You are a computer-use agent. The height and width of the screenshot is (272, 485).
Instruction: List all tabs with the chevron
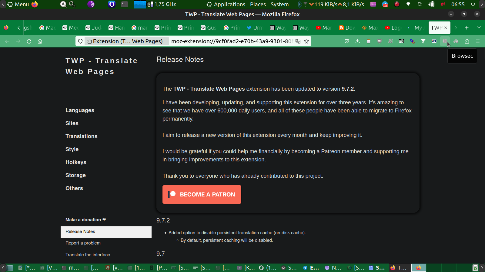coord(479,28)
